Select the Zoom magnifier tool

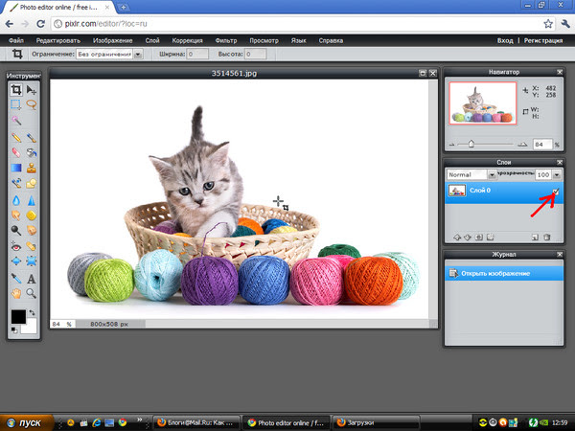[32, 293]
